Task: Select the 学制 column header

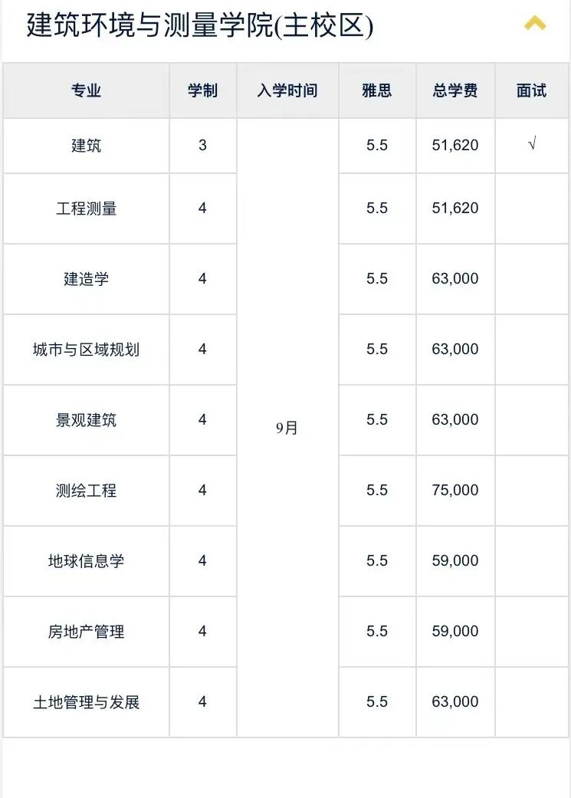Action: [202, 90]
